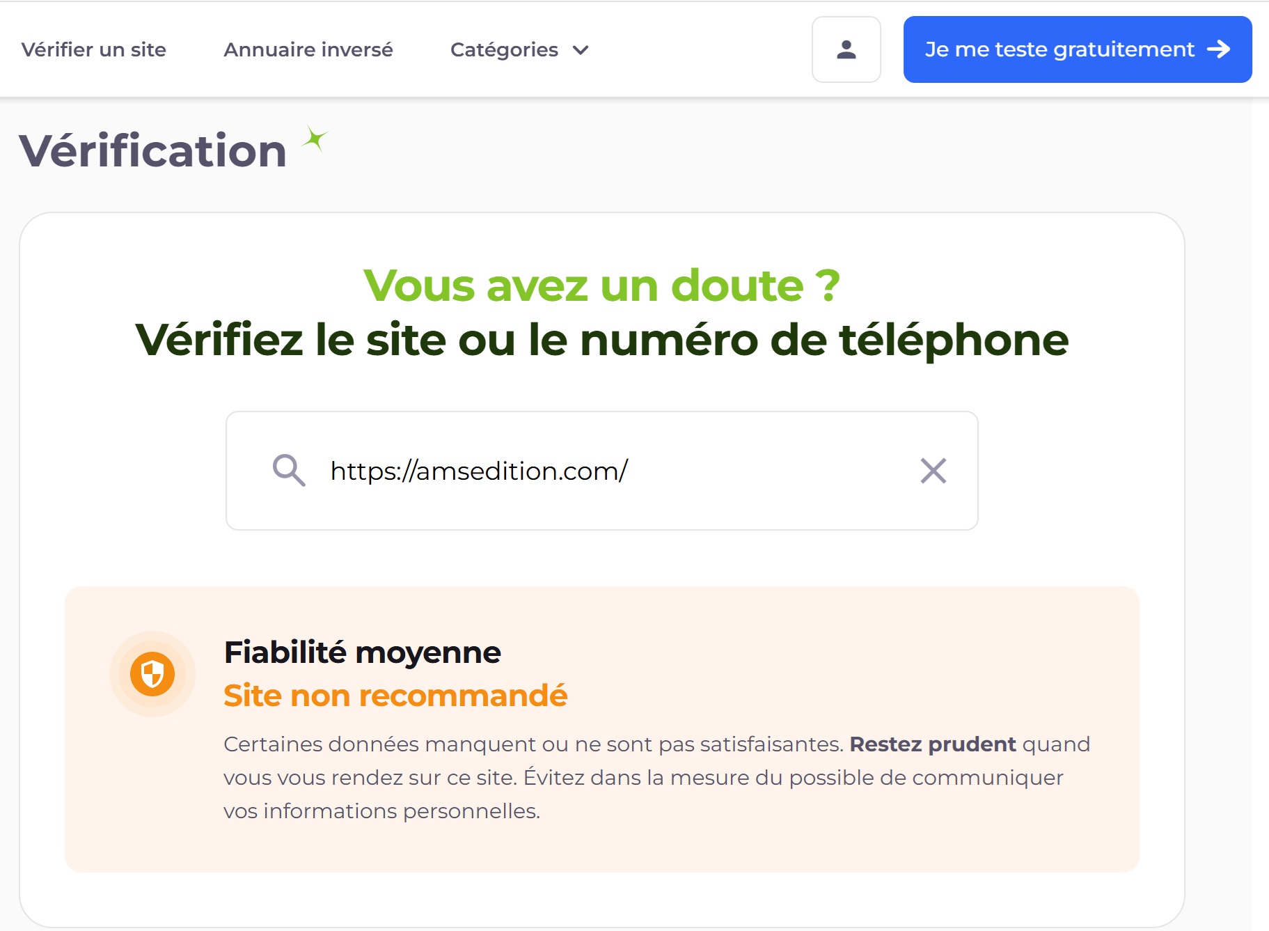Click the orange Site non recommandé label
The image size is (1269, 931).
[395, 696]
